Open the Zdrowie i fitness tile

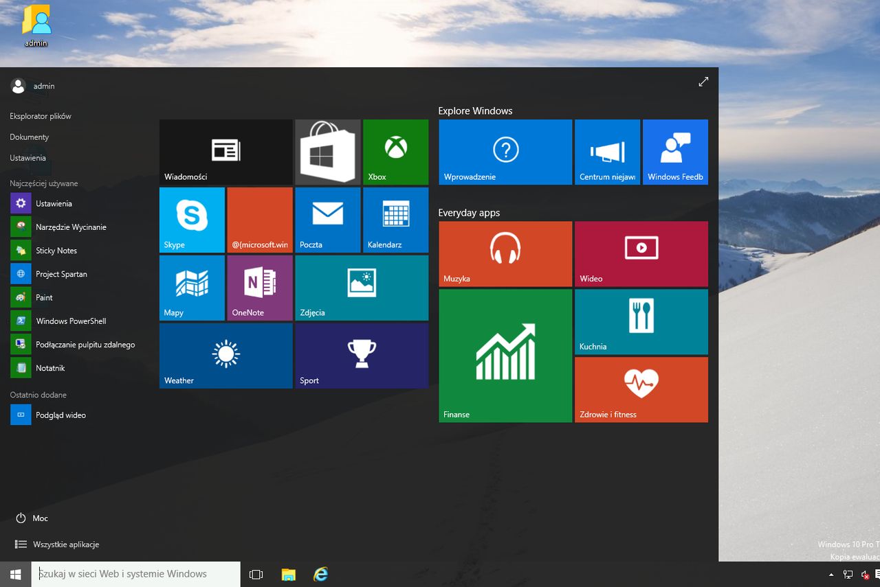coord(641,390)
